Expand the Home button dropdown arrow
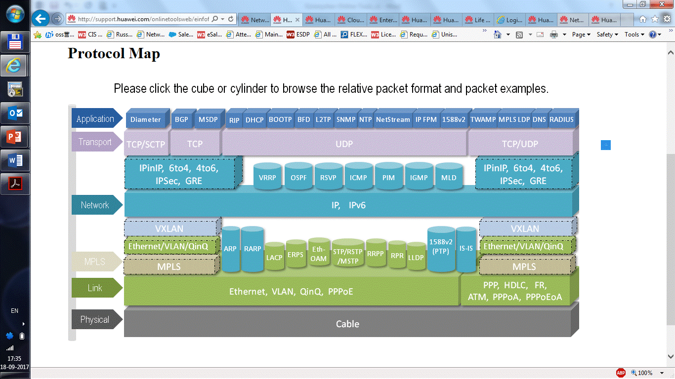Screen dimensions: 675x379 pyautogui.click(x=508, y=35)
